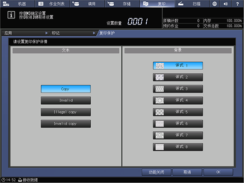The width and height of the screenshot is (244, 183).
Task: Select the 复印 copy tab
Action: coord(157,4)
